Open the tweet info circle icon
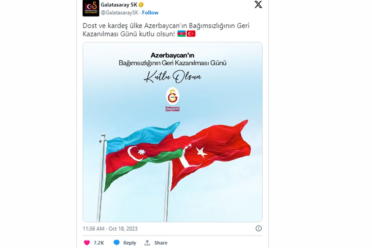The image size is (372, 248). pos(259,228)
